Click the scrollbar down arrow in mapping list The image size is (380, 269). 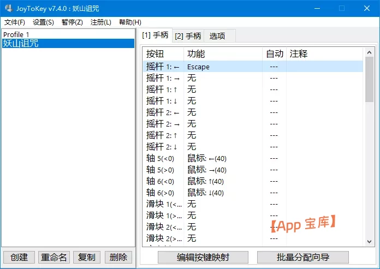pos(369,241)
